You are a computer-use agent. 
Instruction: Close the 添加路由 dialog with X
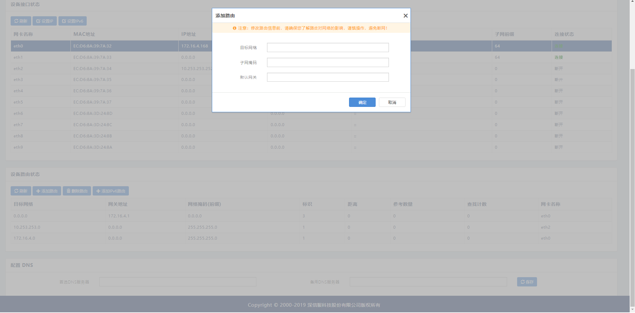(x=405, y=16)
